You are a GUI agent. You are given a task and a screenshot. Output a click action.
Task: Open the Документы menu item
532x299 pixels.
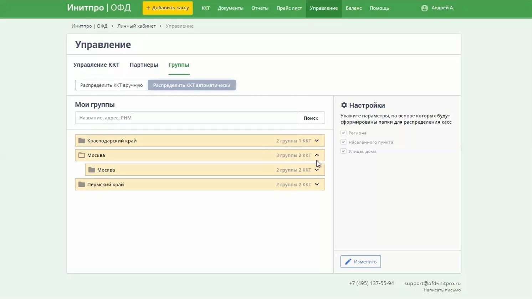(231, 8)
